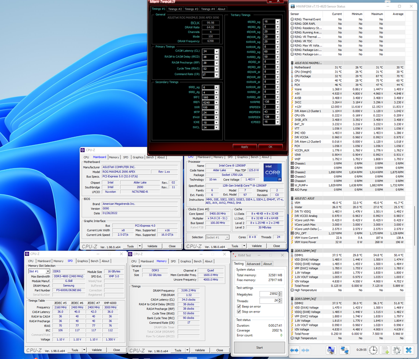Click the CPU-Z SPD window title icon
This screenshot has height=359, width=419.
[27, 254]
